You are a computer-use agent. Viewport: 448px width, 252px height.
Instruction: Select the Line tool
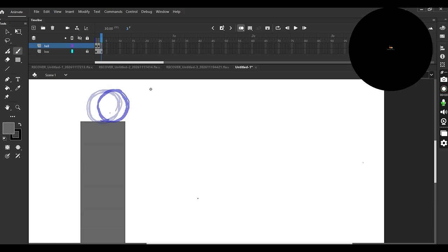tap(7, 69)
